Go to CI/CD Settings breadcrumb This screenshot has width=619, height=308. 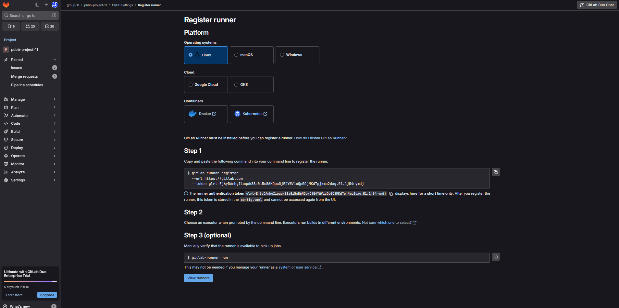122,5
